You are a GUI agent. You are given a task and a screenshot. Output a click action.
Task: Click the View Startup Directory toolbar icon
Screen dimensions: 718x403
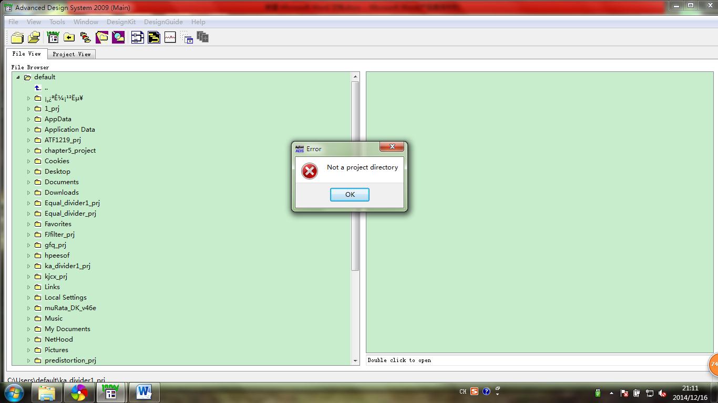click(53, 37)
